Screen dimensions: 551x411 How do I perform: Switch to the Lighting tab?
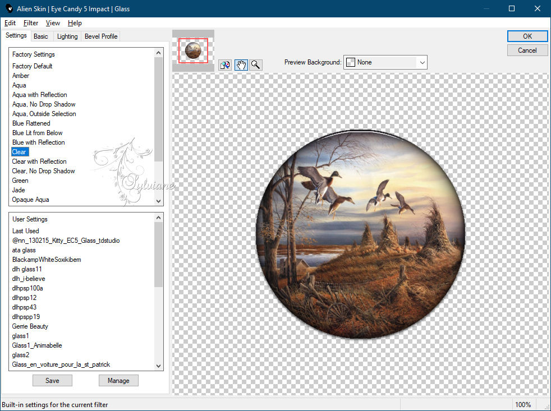(x=67, y=36)
